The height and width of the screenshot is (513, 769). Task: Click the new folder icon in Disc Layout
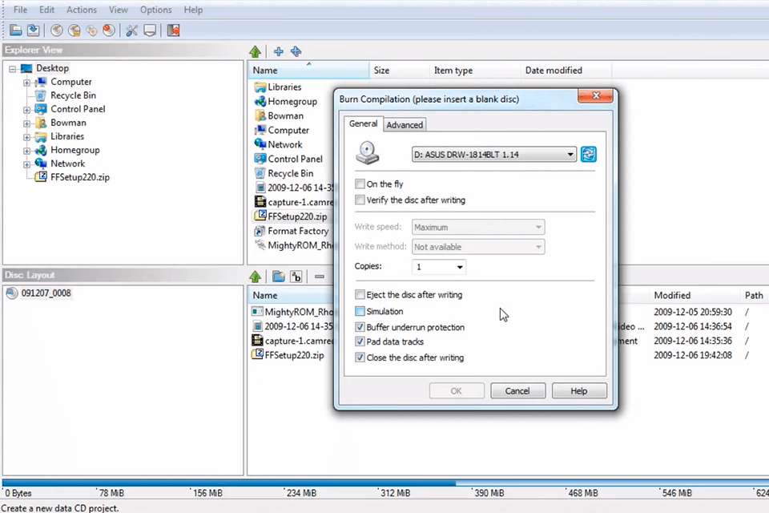[x=278, y=277]
